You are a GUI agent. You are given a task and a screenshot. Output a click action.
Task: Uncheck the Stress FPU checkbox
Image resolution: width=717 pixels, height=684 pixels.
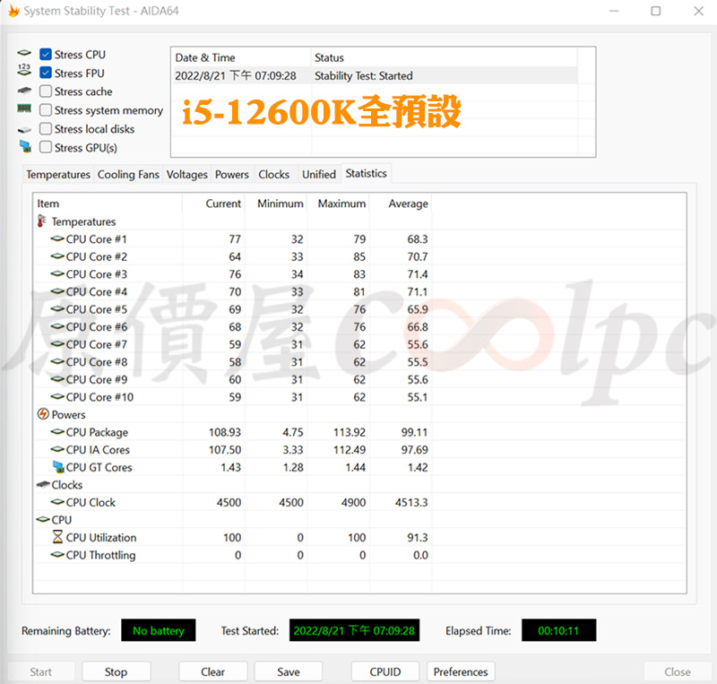tap(46, 73)
